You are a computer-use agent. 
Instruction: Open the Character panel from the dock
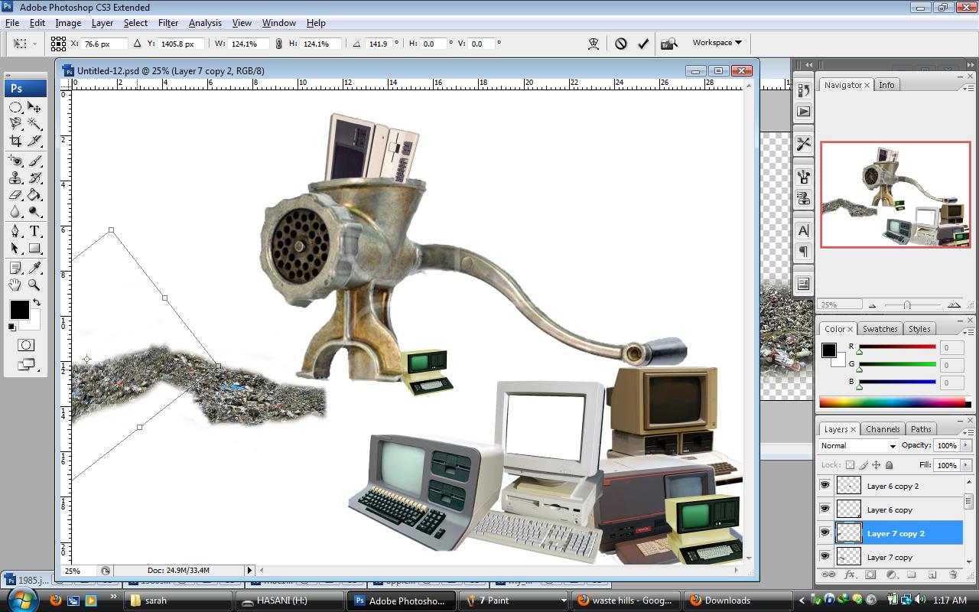pyautogui.click(x=803, y=230)
